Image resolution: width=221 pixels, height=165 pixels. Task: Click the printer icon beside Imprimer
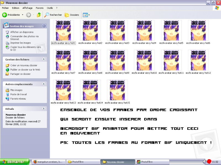click(7, 43)
